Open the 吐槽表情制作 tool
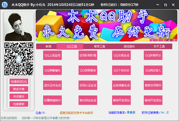The width and height of the screenshot is (179, 121). tap(53, 100)
